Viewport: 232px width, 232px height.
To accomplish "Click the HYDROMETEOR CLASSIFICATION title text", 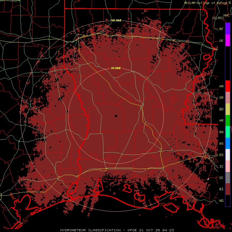I will [90, 230].
